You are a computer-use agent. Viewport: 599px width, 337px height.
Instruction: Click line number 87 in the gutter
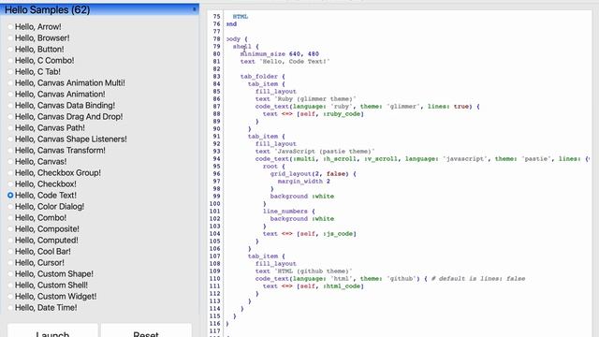click(216, 106)
